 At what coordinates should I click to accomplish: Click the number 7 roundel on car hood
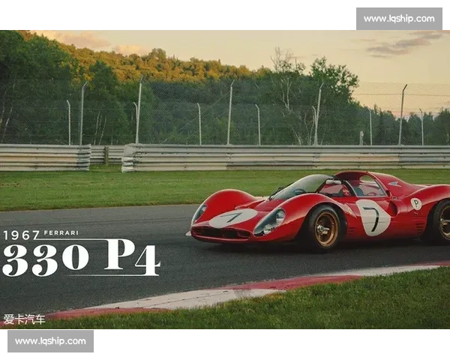(232, 218)
